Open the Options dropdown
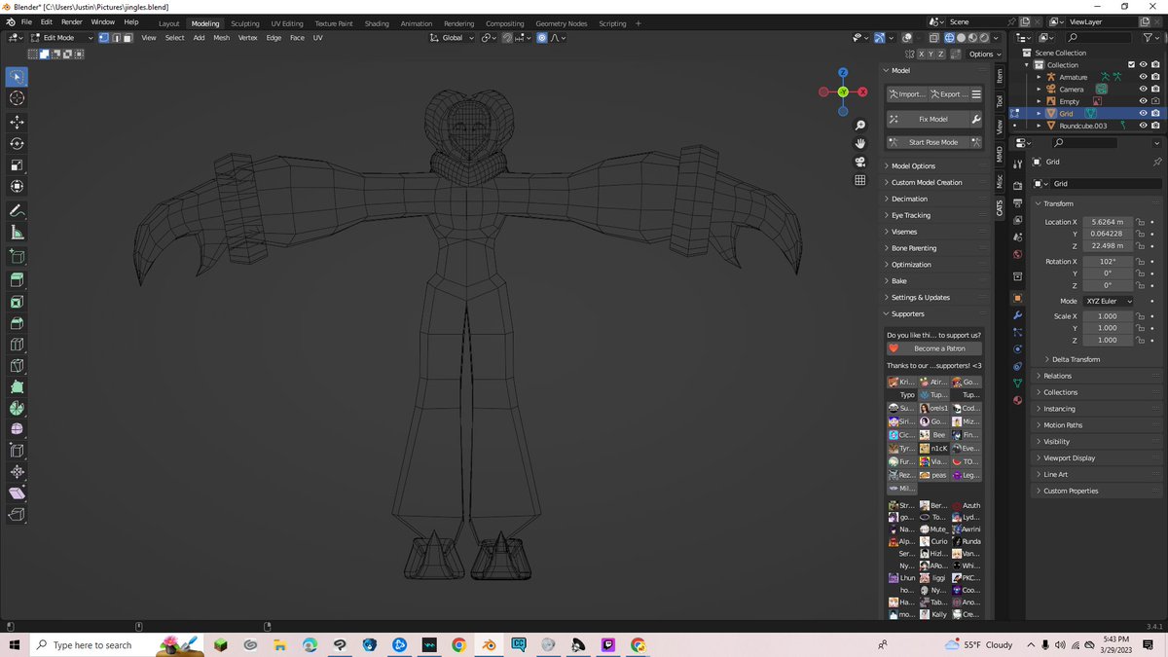The image size is (1168, 657). point(985,55)
